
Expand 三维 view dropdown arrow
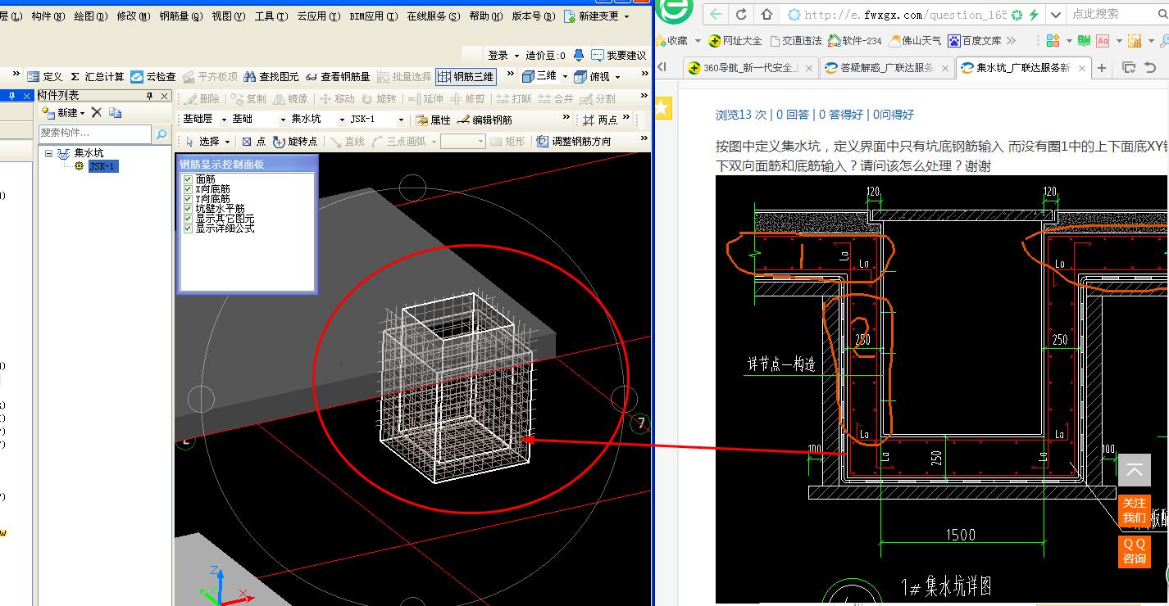[x=564, y=76]
